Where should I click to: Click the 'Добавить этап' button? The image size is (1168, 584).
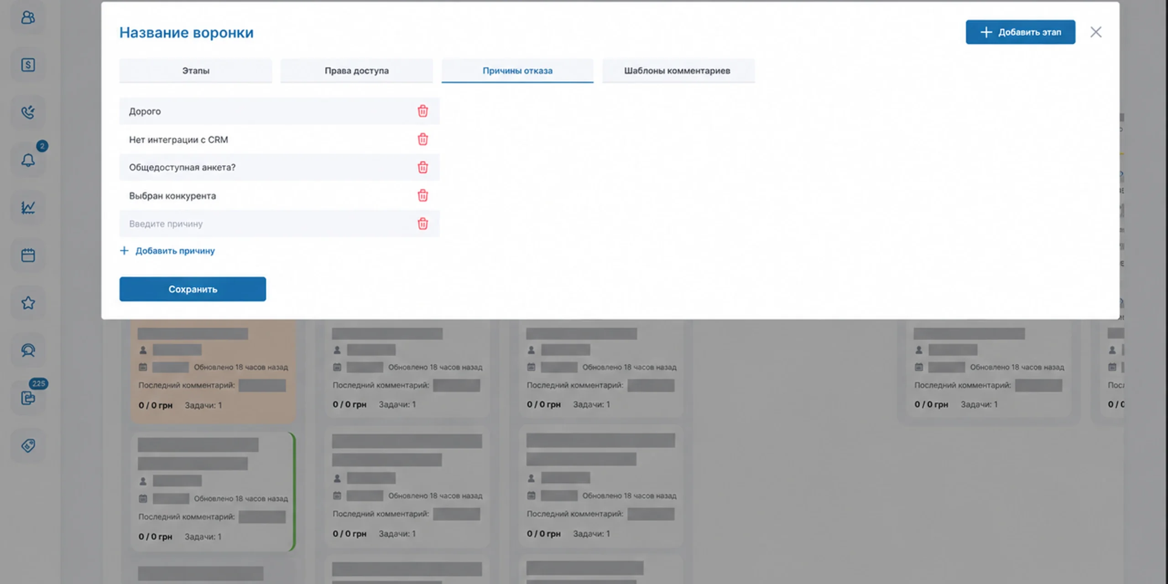tap(1020, 32)
